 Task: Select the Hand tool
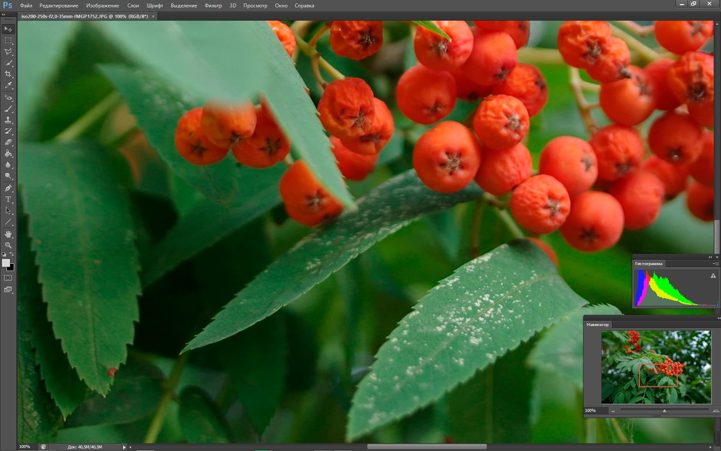8,234
